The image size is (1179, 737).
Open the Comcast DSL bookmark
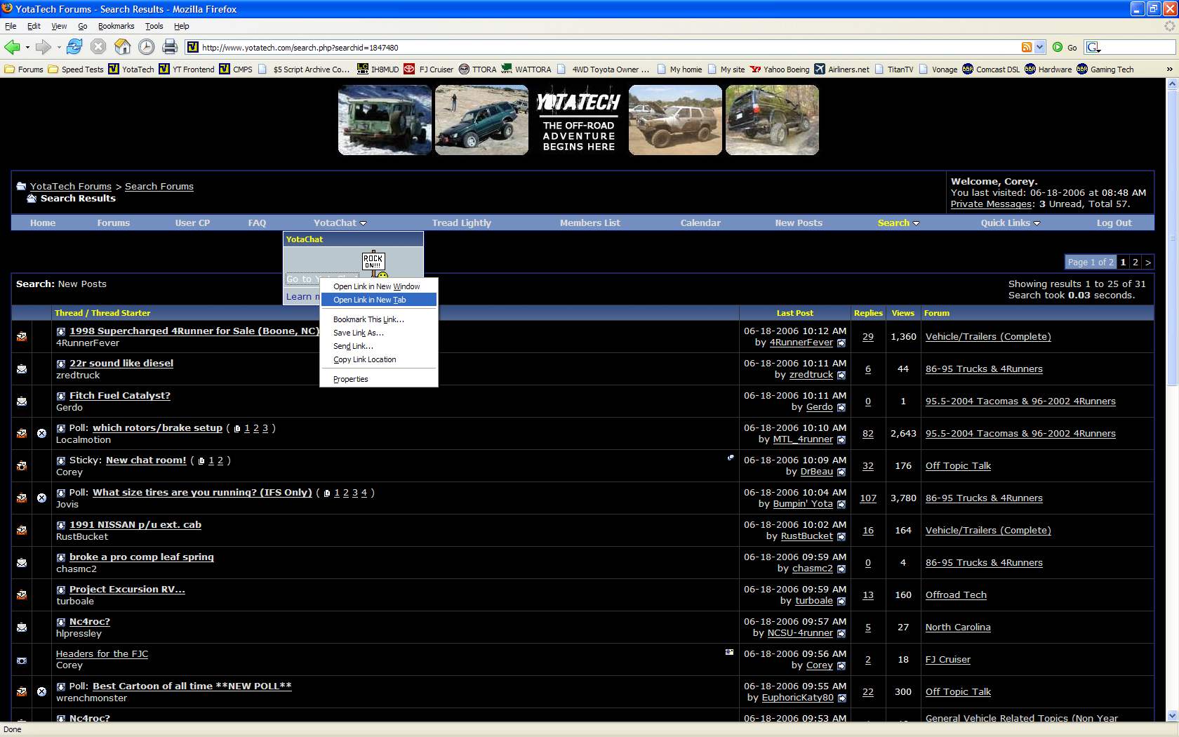click(x=991, y=69)
